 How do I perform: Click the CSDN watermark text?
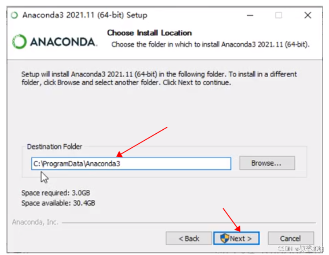coord(300,249)
